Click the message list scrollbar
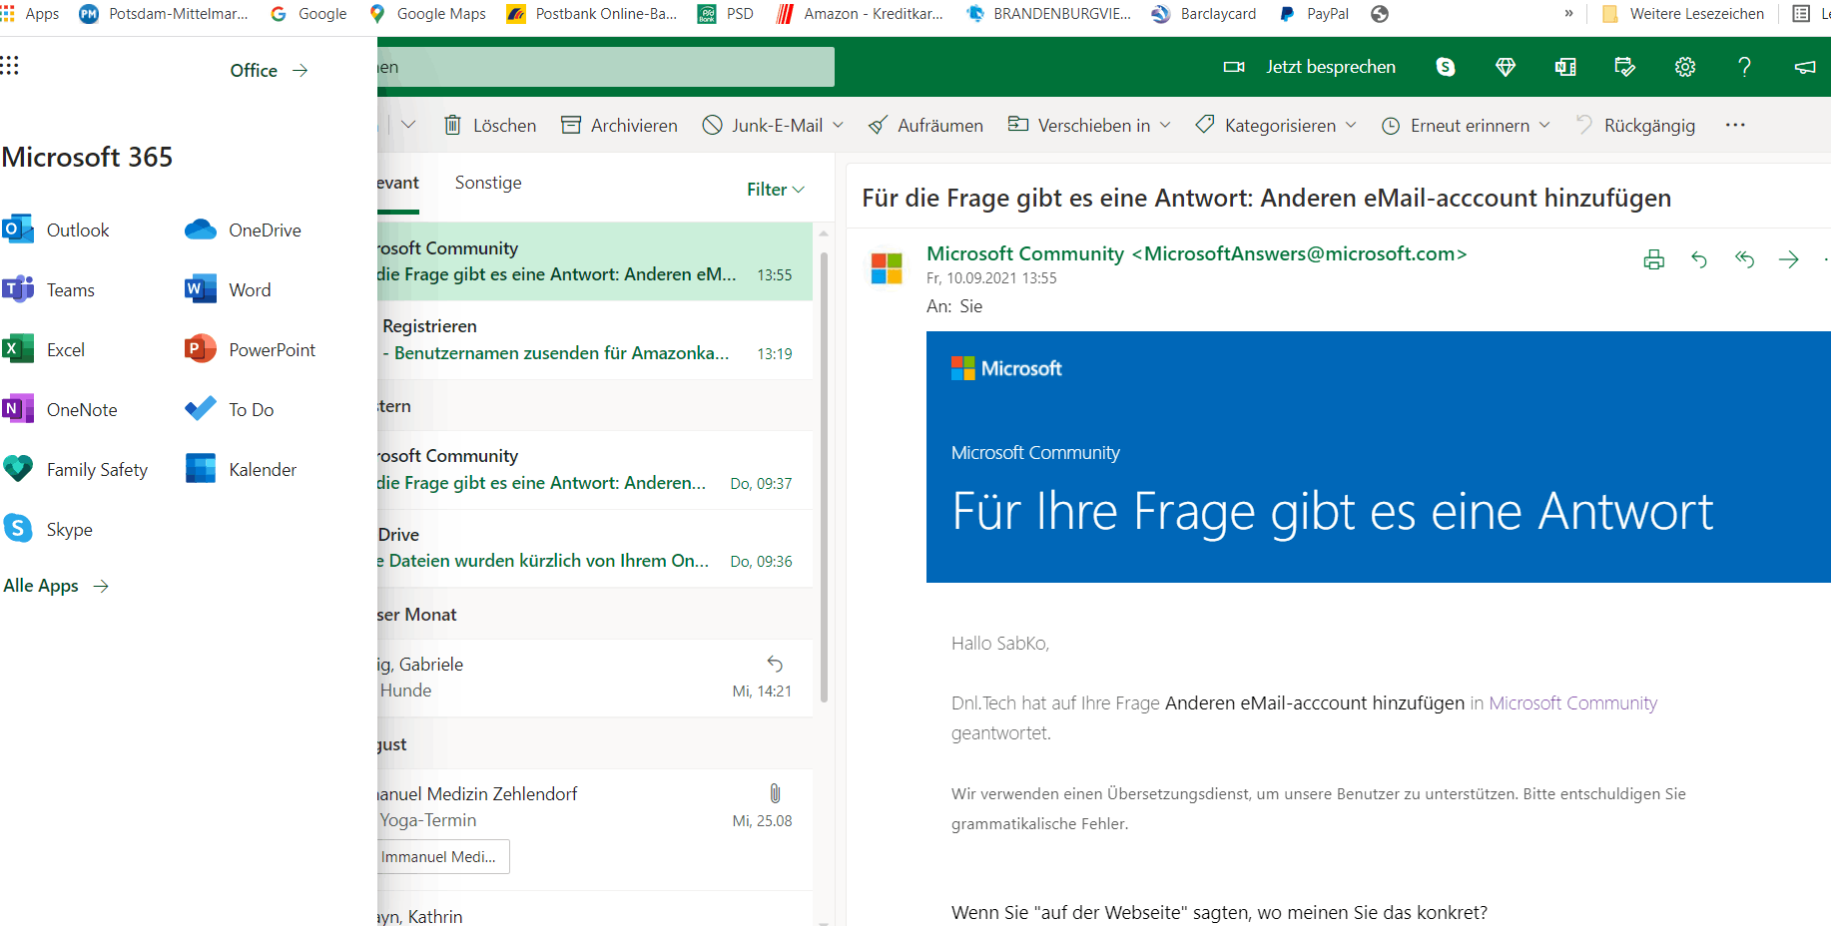 click(824, 477)
